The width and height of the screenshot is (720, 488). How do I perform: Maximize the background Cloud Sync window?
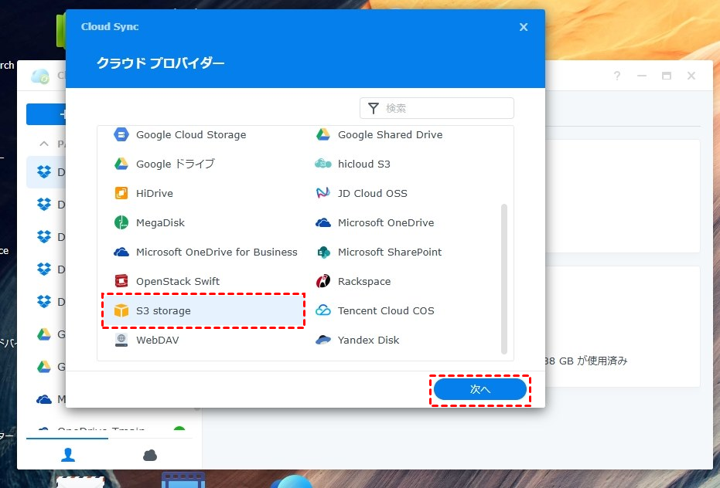pyautogui.click(x=667, y=76)
